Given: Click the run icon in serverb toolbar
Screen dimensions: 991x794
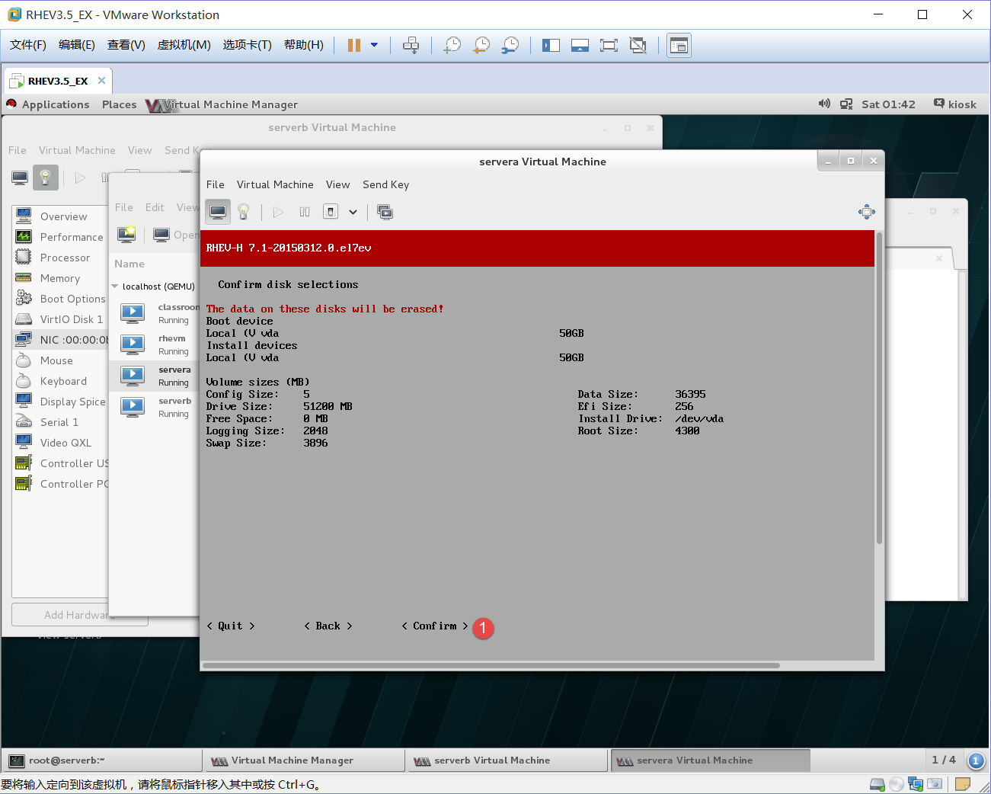Looking at the screenshot, I should [x=80, y=178].
